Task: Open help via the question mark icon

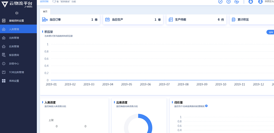Action: [x=228, y=1]
